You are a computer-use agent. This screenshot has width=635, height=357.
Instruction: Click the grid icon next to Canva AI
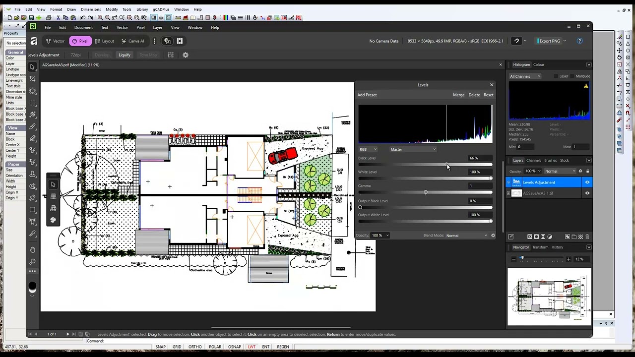(x=180, y=41)
